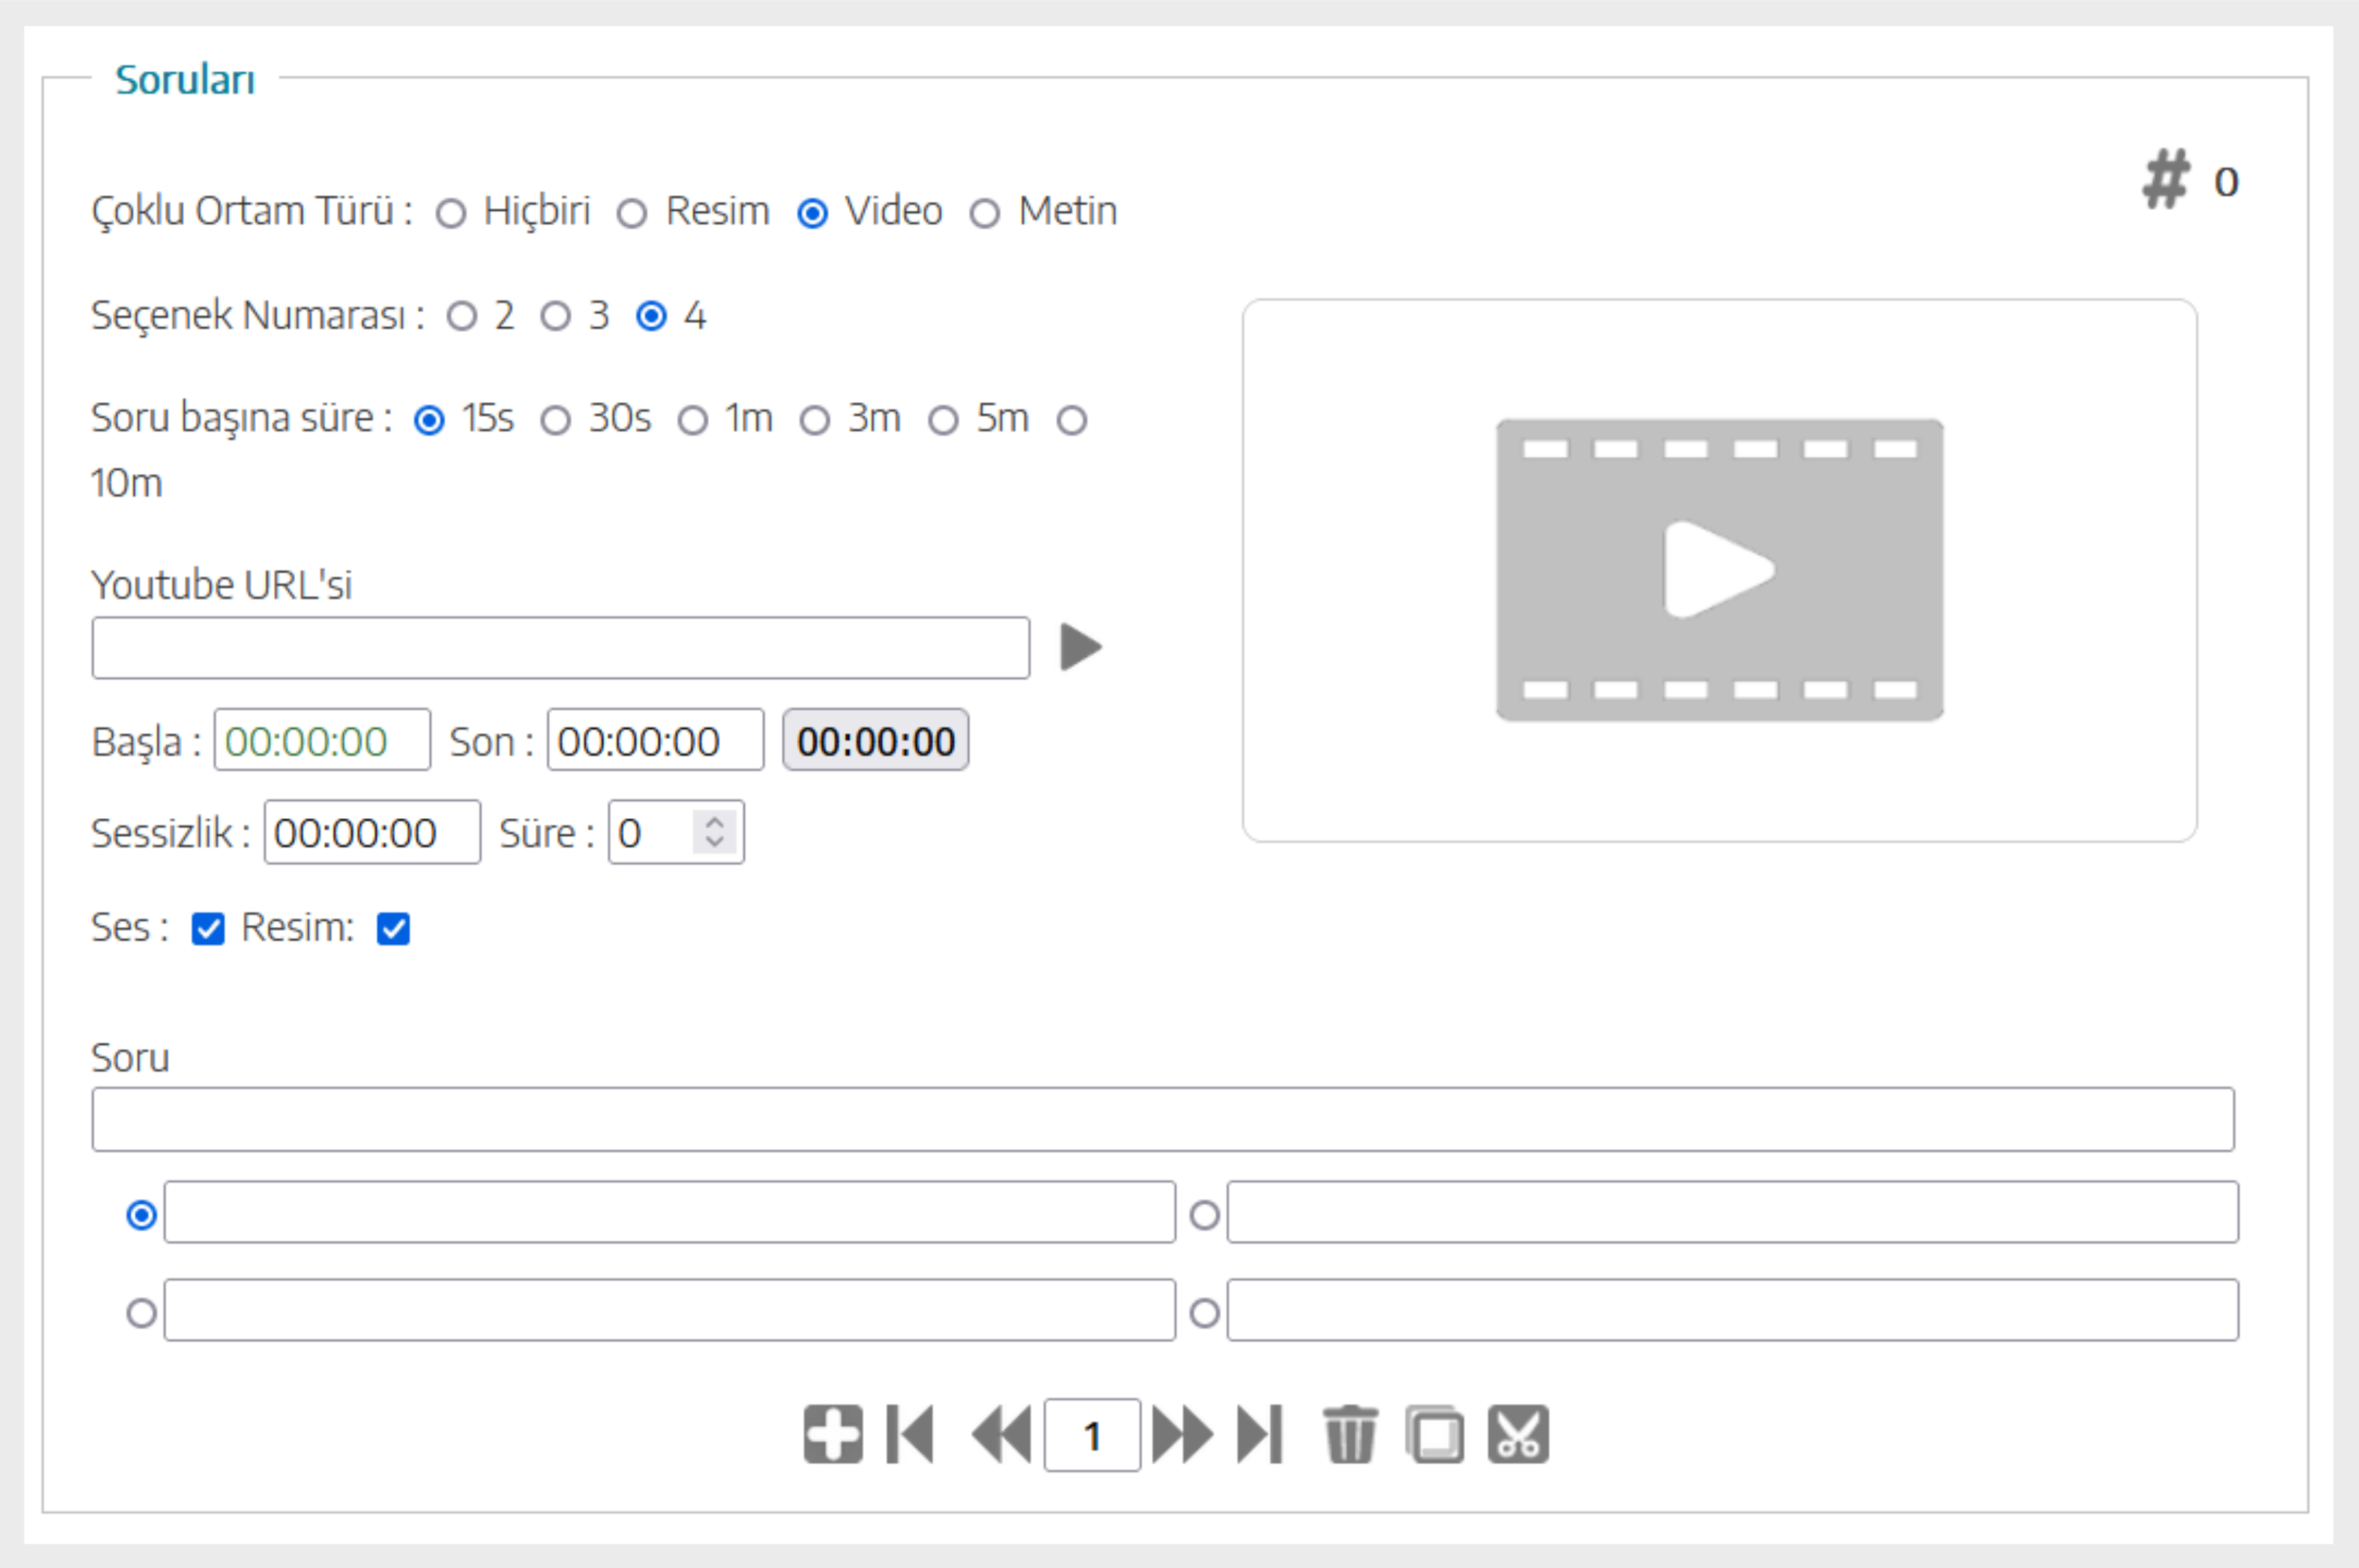Click the fourth answer text field
The width and height of the screenshot is (2359, 1568).
coord(1733,1310)
